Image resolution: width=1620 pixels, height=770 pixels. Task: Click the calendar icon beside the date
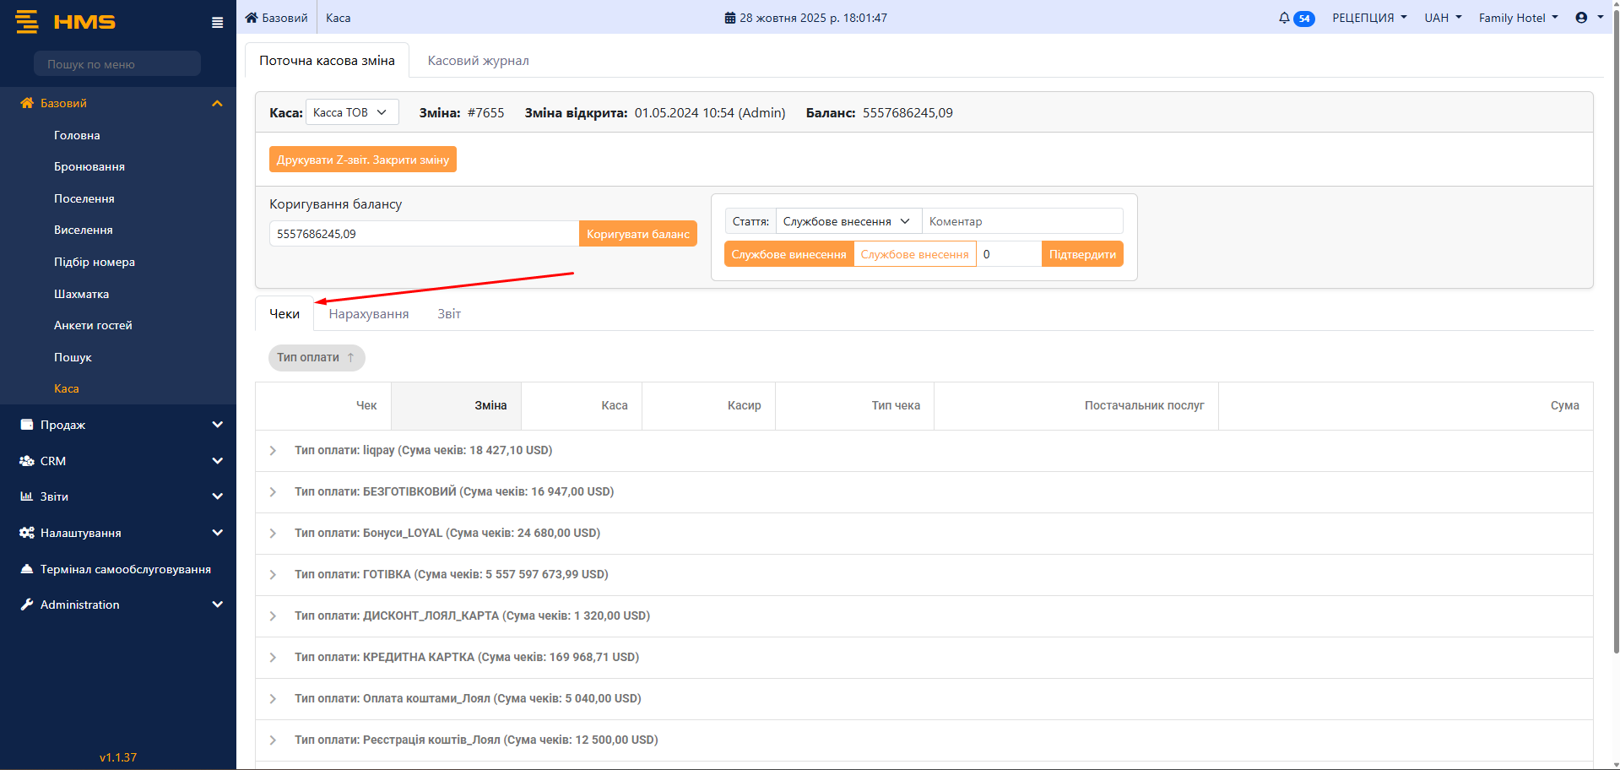click(729, 18)
